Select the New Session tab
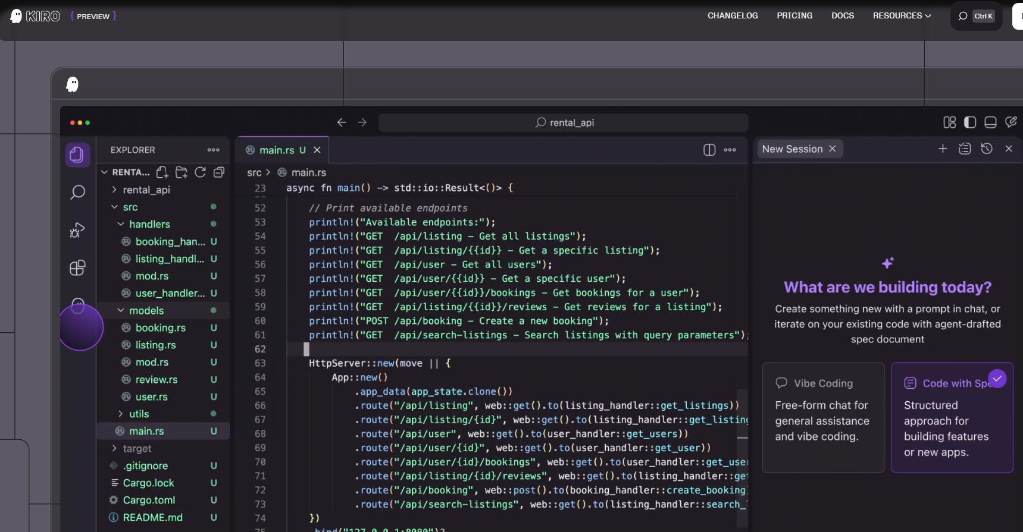Image resolution: width=1023 pixels, height=532 pixels. click(792, 149)
